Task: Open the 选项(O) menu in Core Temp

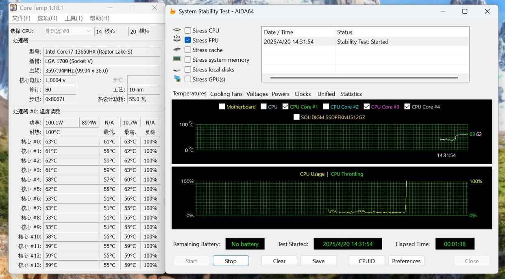Action: 47,18
